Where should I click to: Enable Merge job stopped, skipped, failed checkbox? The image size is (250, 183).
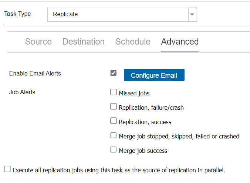point(114,135)
